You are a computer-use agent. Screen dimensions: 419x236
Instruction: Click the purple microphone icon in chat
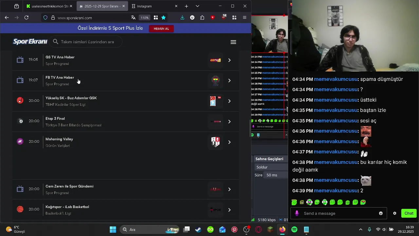coord(297,213)
